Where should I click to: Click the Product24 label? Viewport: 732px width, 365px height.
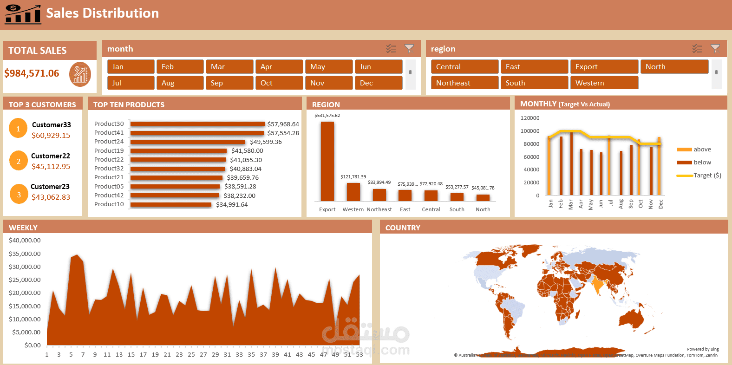coord(109,142)
